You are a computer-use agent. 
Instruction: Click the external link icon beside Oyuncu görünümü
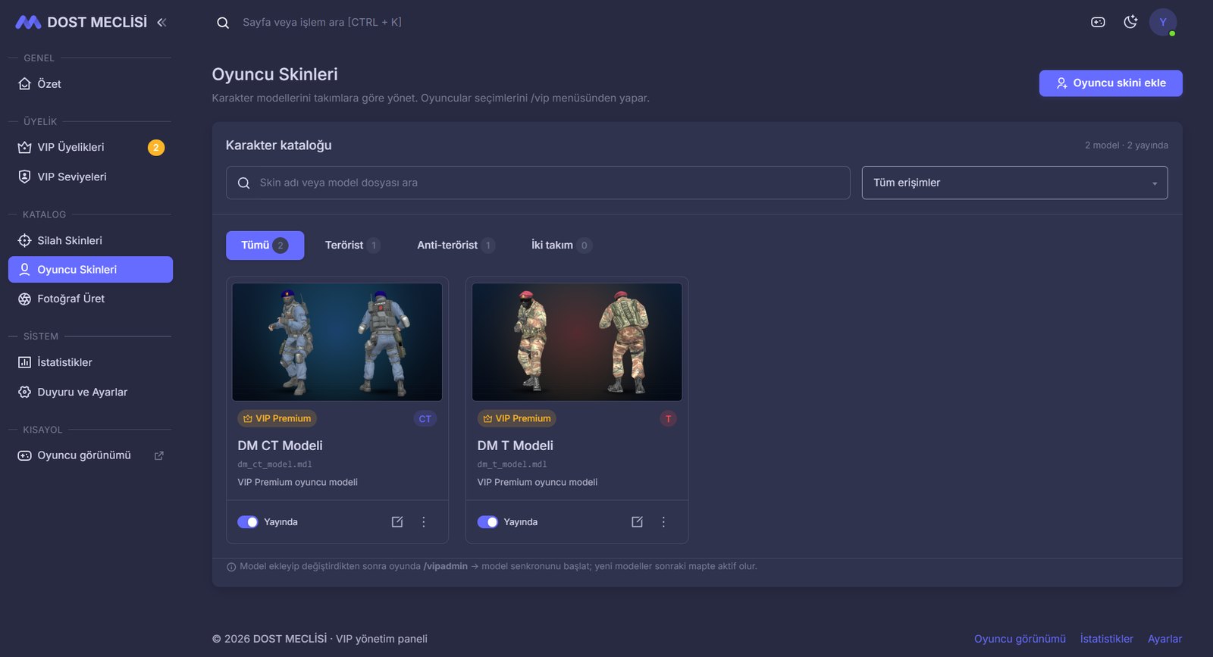click(x=159, y=455)
